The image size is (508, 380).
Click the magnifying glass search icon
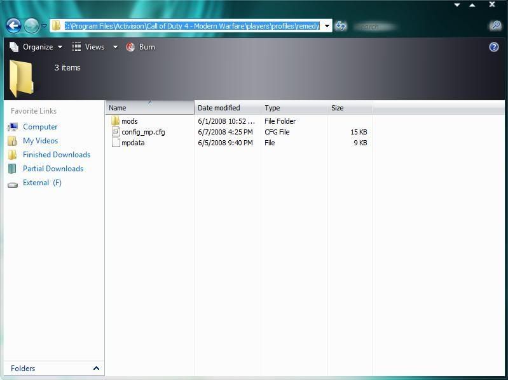496,25
